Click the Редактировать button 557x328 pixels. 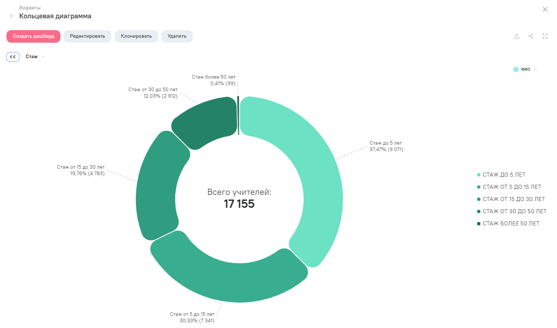(87, 36)
